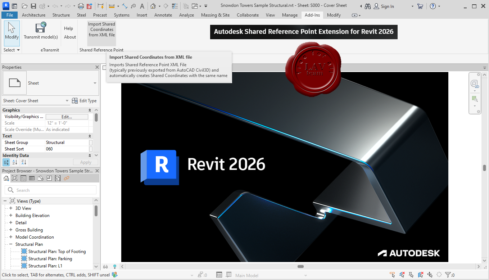
Task: Click the Filter funnel icon in status bar
Action: pos(448,275)
